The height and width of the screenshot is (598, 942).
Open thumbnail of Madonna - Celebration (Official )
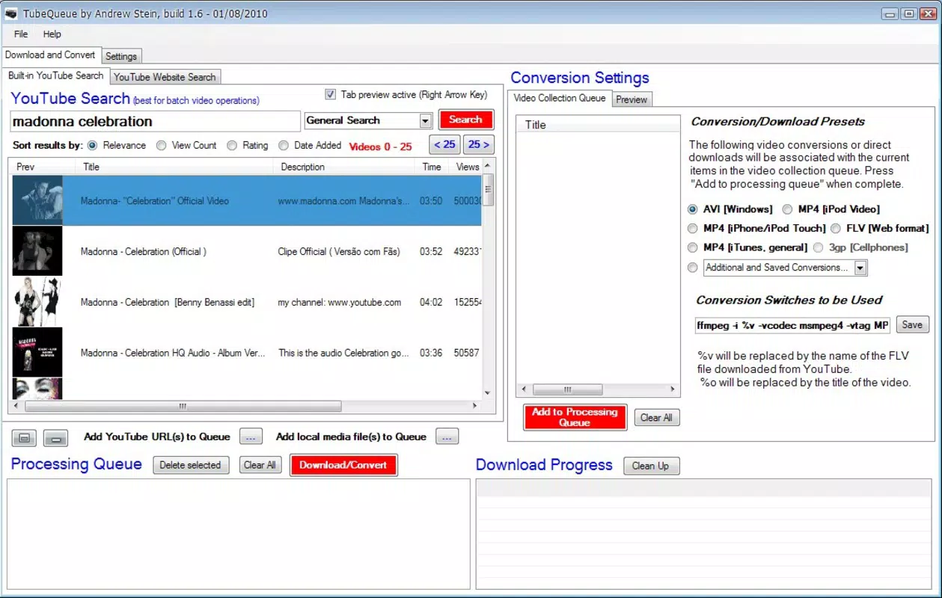tap(37, 251)
